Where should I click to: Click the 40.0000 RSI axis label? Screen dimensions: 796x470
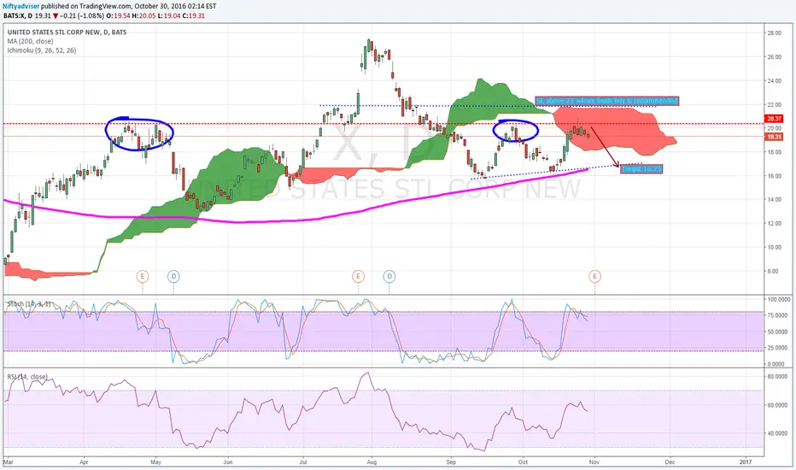coord(779,434)
